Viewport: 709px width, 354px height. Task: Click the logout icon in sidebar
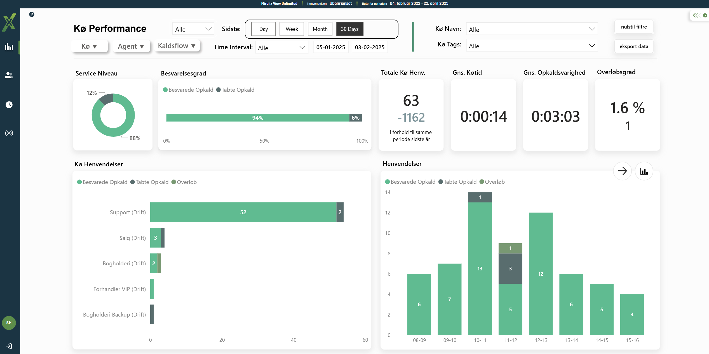9,346
